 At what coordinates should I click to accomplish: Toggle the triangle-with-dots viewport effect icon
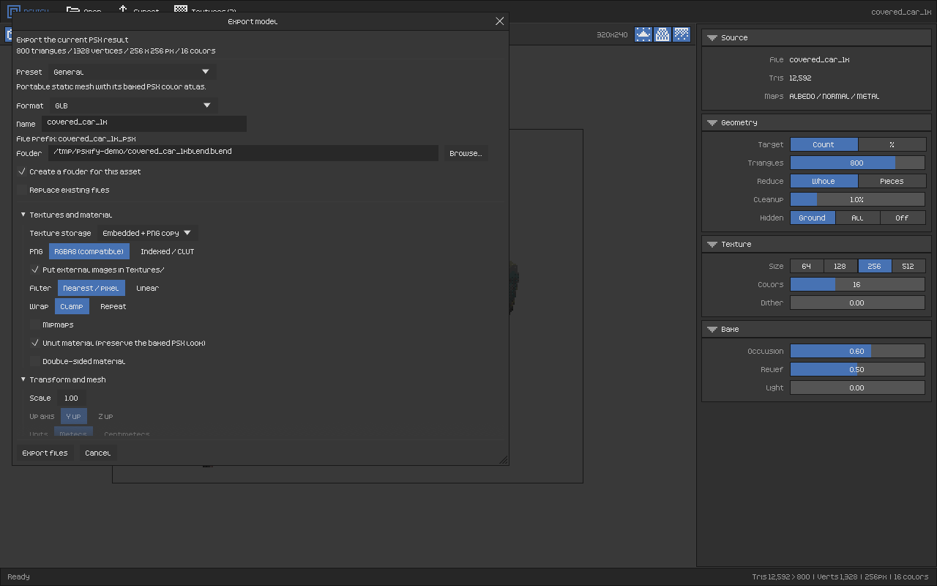click(643, 34)
